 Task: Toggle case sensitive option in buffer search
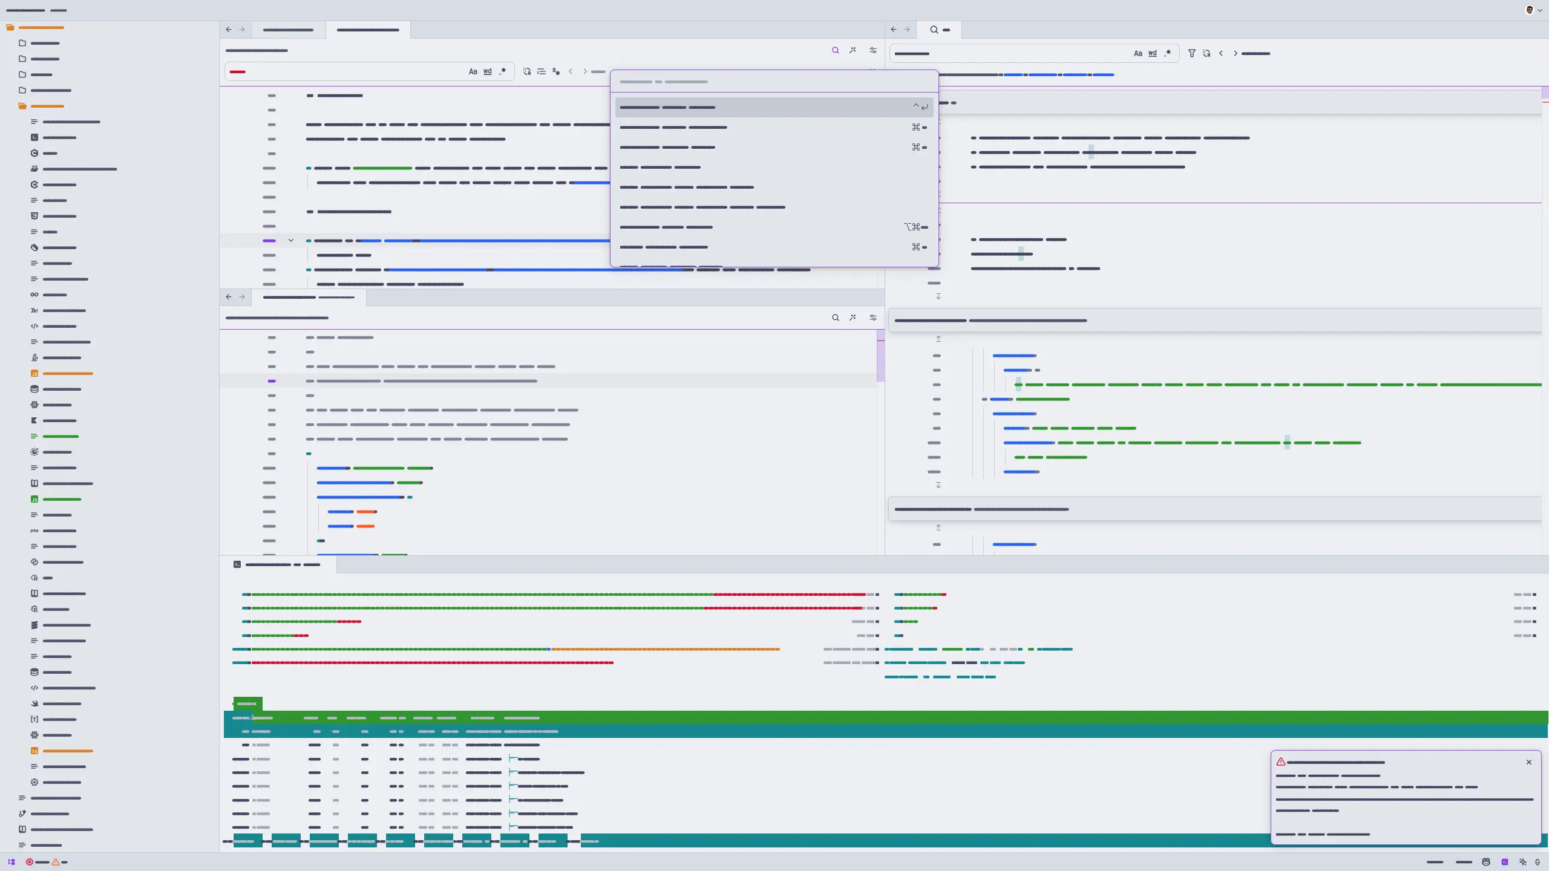(x=473, y=71)
